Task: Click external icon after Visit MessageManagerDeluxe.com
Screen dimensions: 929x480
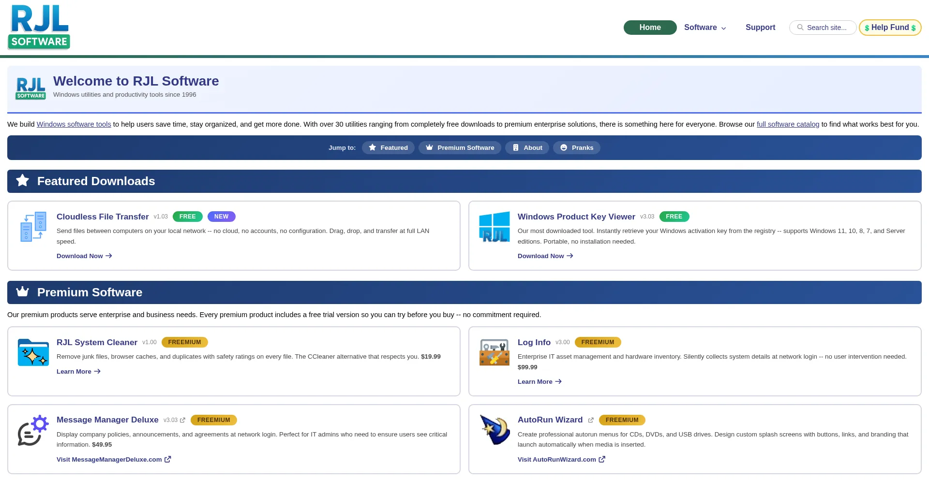Action: coord(167,459)
